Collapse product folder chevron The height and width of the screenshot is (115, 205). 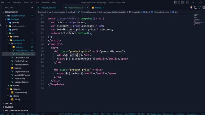pyautogui.click(x=9, y=43)
